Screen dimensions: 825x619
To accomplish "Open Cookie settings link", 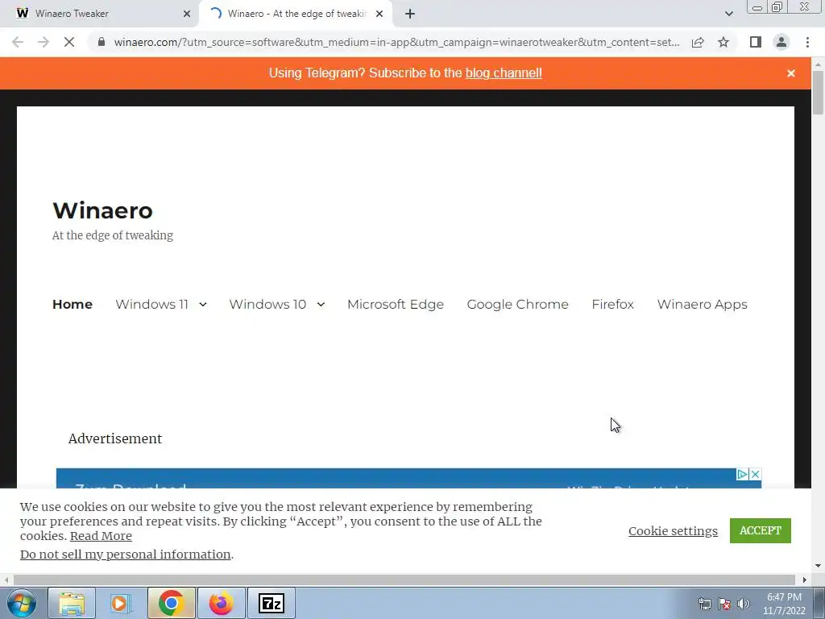I will (x=673, y=531).
